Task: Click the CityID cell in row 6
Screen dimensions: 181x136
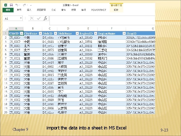Action: (x=16, y=54)
